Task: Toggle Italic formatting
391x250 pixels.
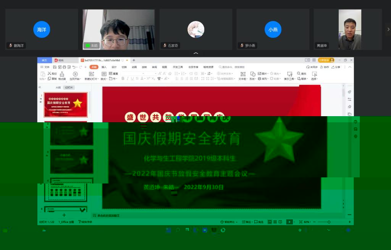Action: tap(128, 78)
